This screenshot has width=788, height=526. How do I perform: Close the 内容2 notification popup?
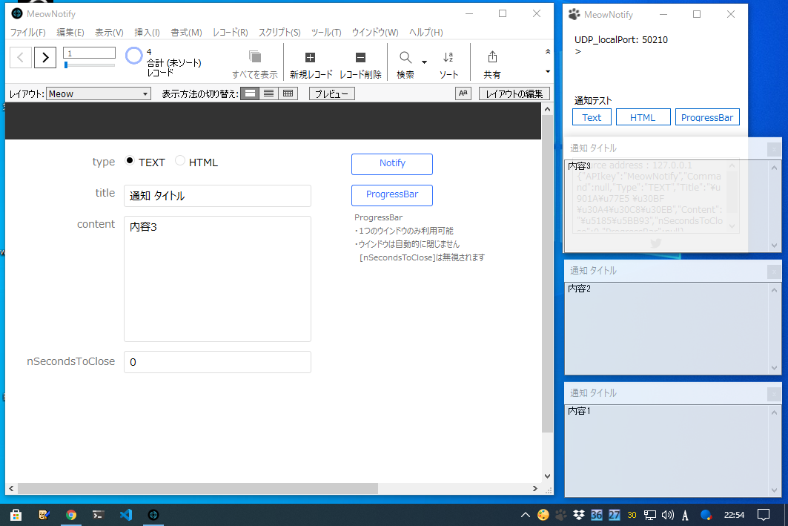(774, 272)
